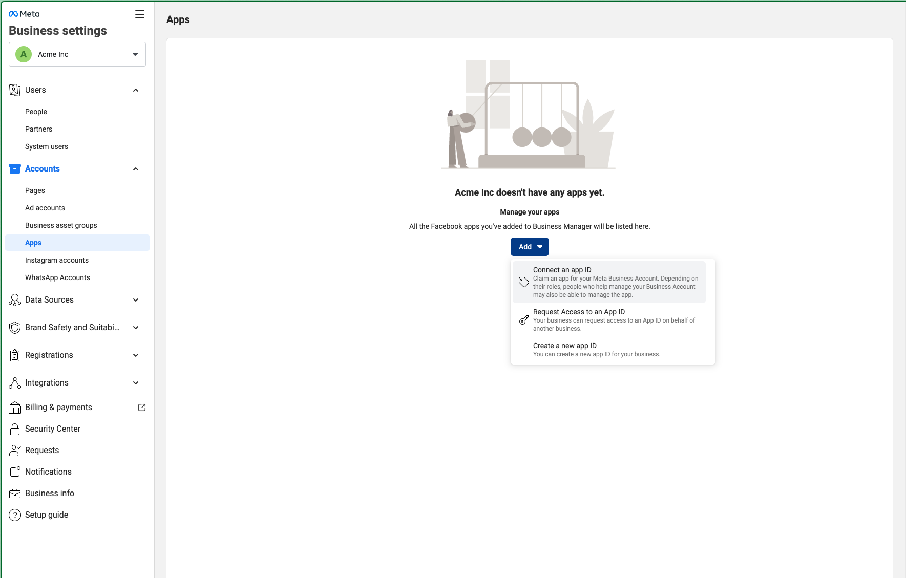Click 'Acme Inc doesn't have any apps yet.' text

pyautogui.click(x=530, y=192)
